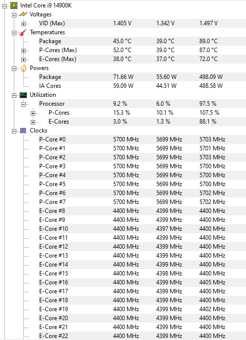The height and width of the screenshot is (340, 246).
Task: Select the E-Core #16 clock row
Action: pos(142,282)
